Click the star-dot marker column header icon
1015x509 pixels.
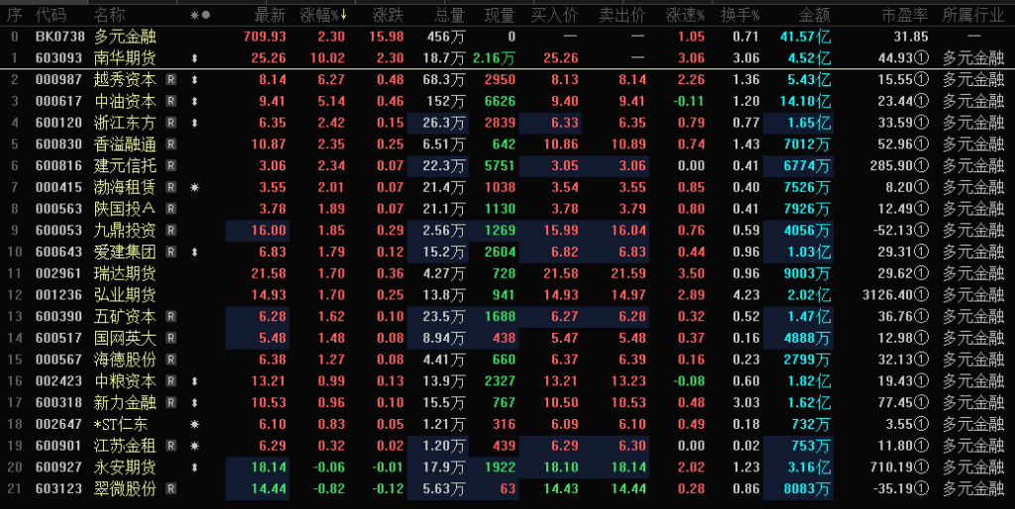tap(200, 15)
